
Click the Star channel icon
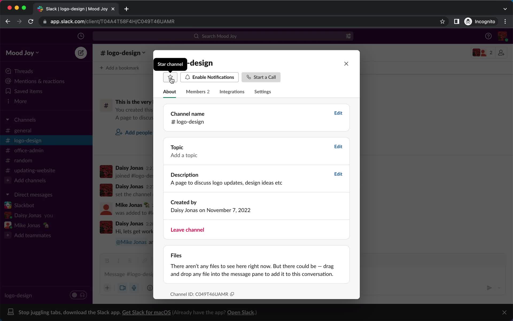click(x=170, y=77)
